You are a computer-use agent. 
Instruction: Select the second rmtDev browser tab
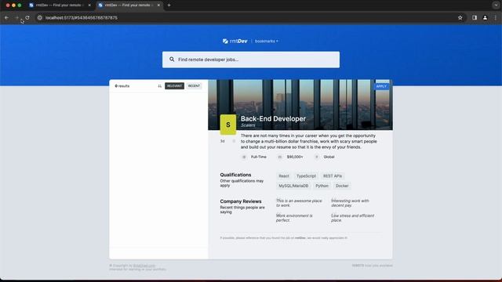[129, 5]
